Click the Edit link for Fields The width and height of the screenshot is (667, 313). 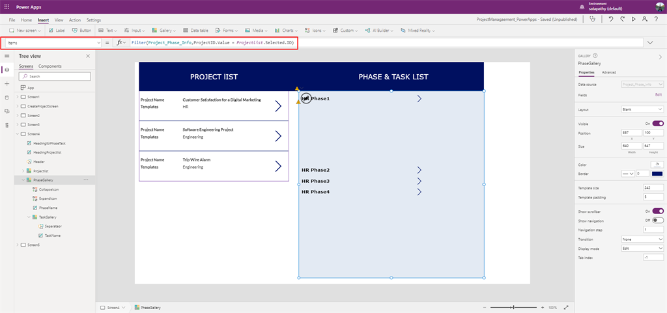tap(659, 94)
